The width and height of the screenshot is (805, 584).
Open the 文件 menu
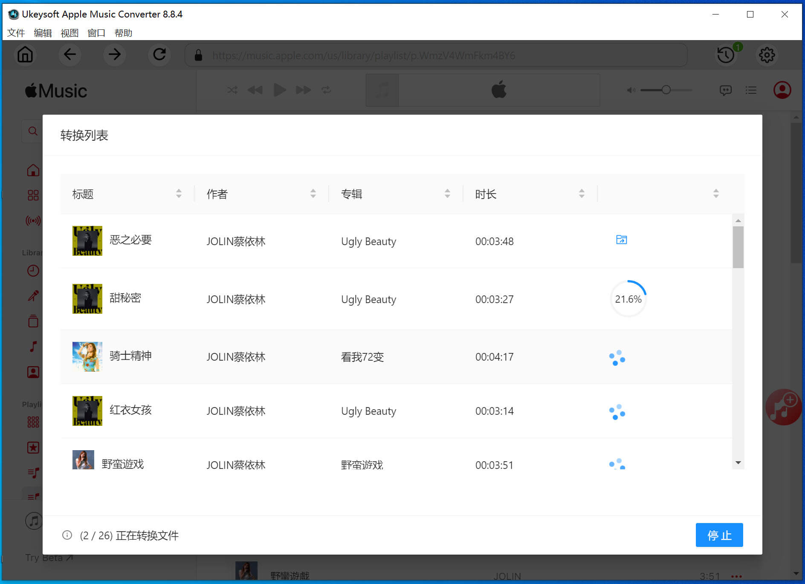(16, 33)
